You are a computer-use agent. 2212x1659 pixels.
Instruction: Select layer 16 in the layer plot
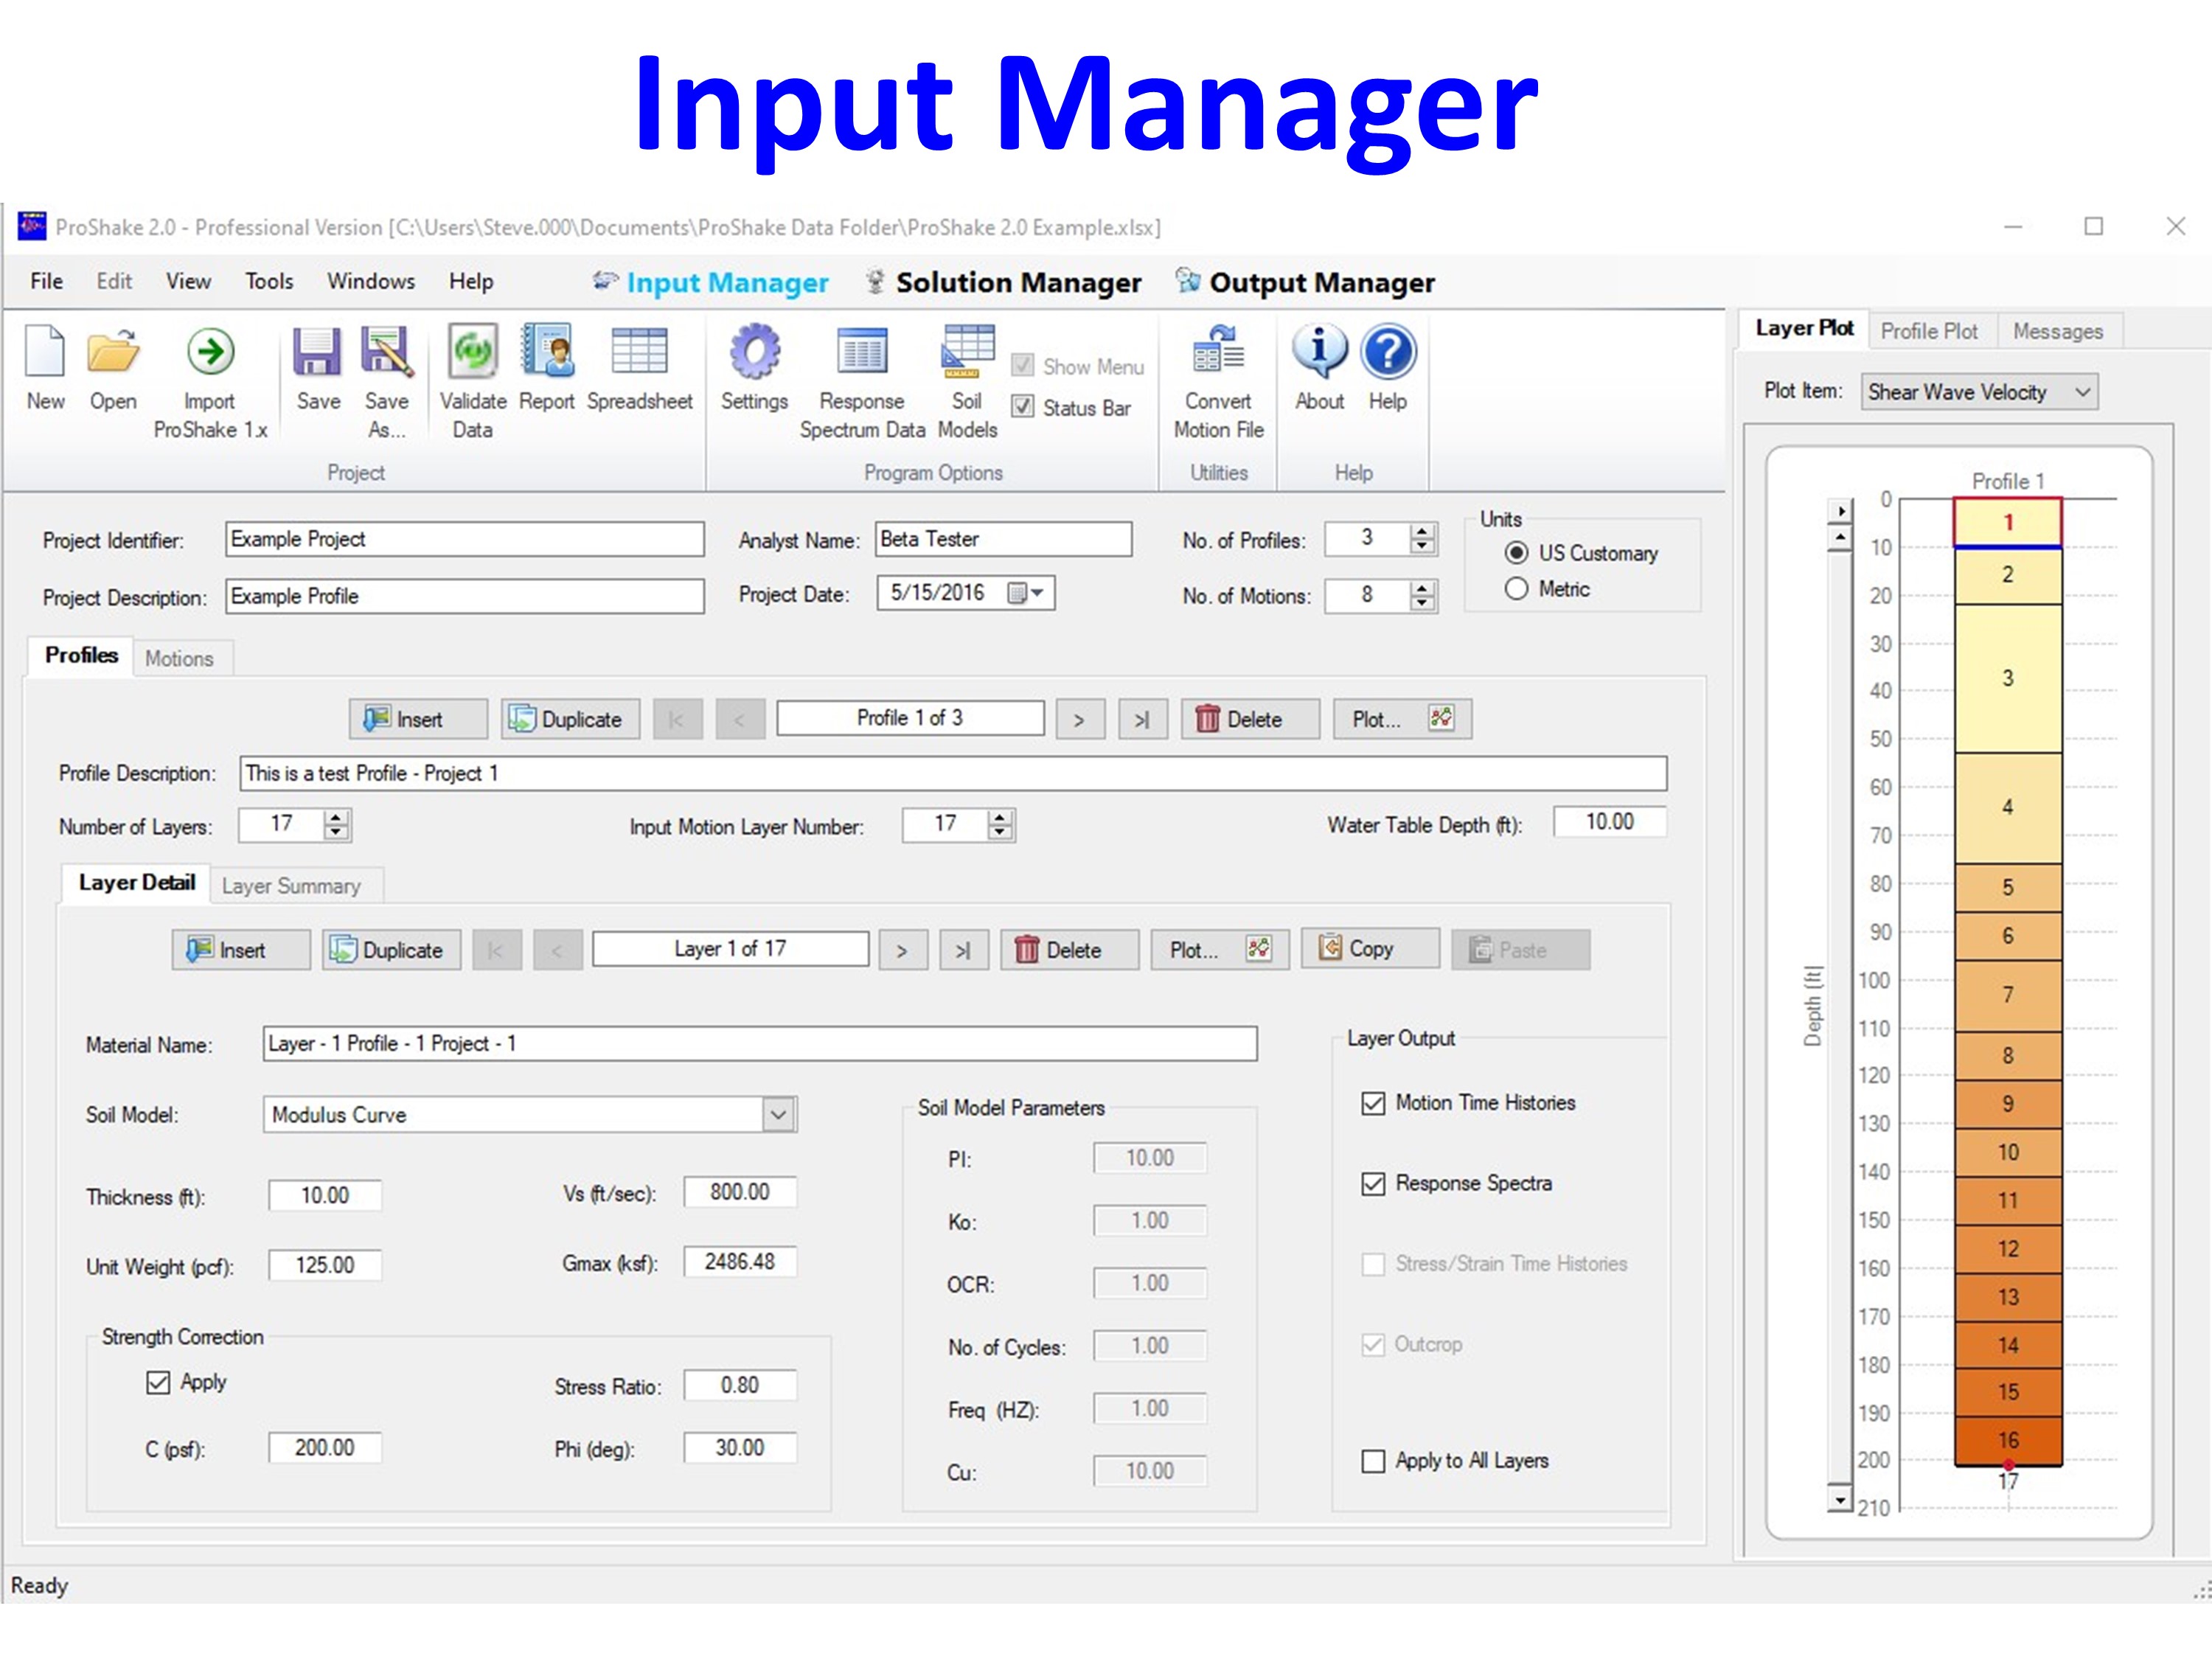coord(2008,1441)
